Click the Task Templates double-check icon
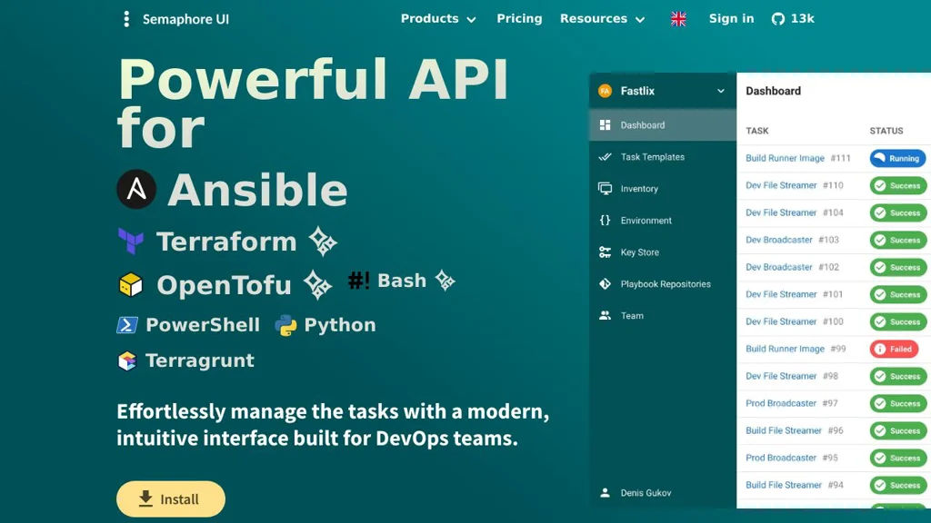The height and width of the screenshot is (523, 931). pyautogui.click(x=605, y=157)
